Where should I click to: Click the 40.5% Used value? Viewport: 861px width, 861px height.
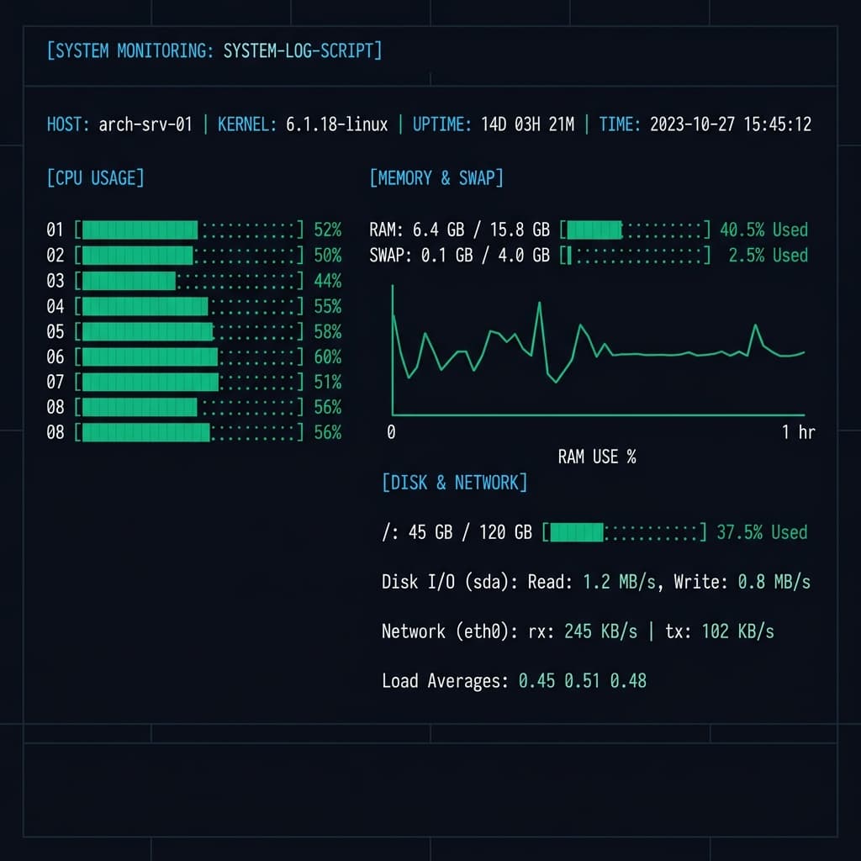tap(763, 230)
